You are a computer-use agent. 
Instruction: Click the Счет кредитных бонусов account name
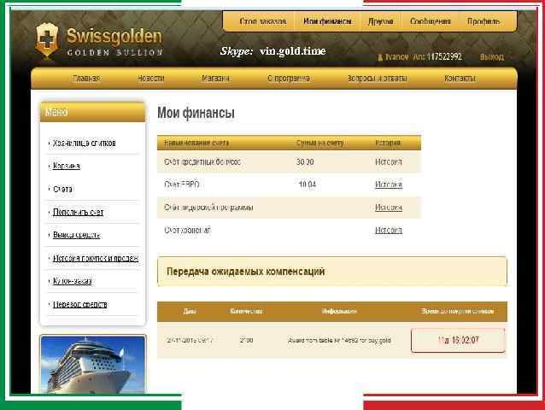pos(202,162)
